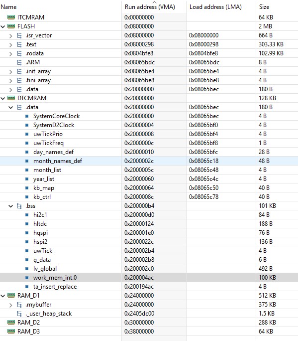This screenshot has width=298, height=341.
Task: Expand the .mybuffer section
Action: (x=10, y=305)
